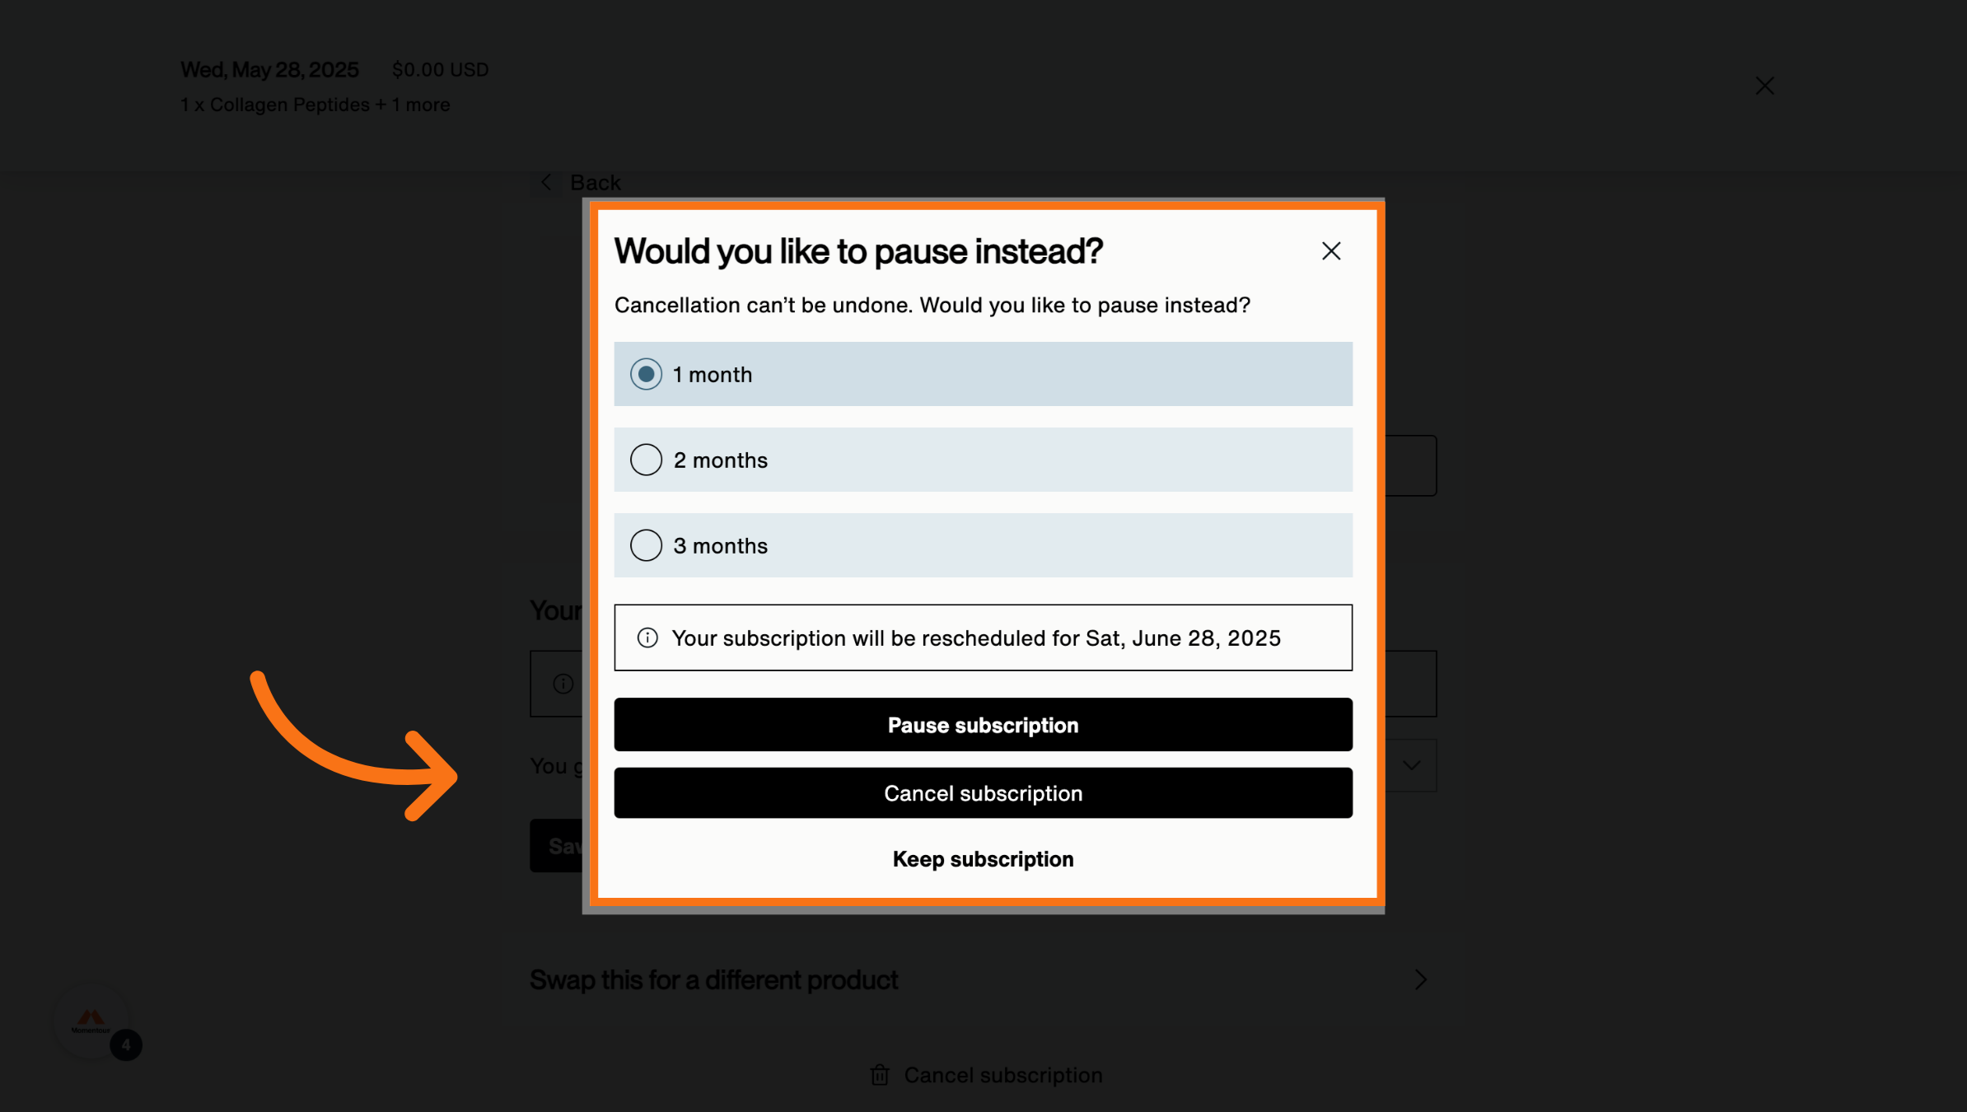Click the trash icon beside Cancel subscription

880,1075
